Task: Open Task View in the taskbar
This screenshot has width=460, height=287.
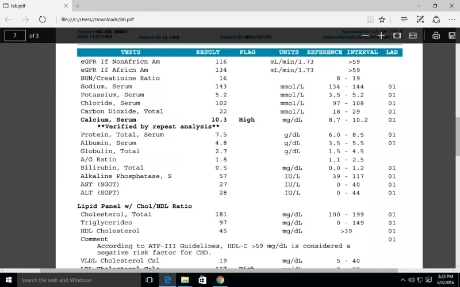Action: pos(149,280)
